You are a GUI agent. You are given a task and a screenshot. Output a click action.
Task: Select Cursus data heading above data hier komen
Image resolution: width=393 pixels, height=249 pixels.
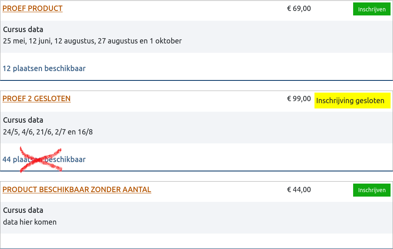point(23,210)
